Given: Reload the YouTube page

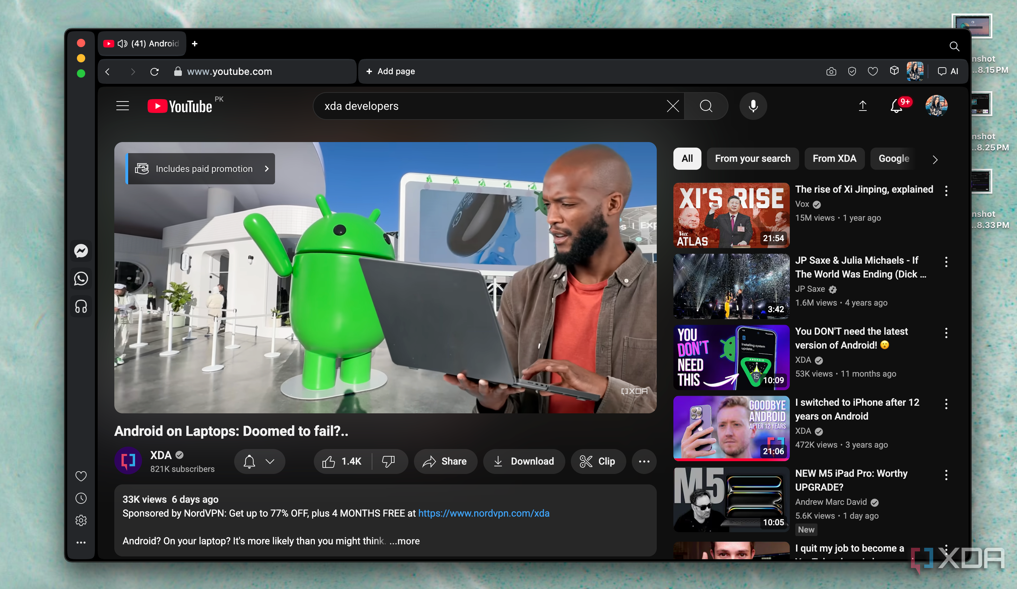Looking at the screenshot, I should click(x=154, y=71).
